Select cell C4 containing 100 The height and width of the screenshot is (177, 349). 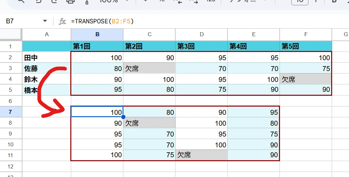pos(149,79)
